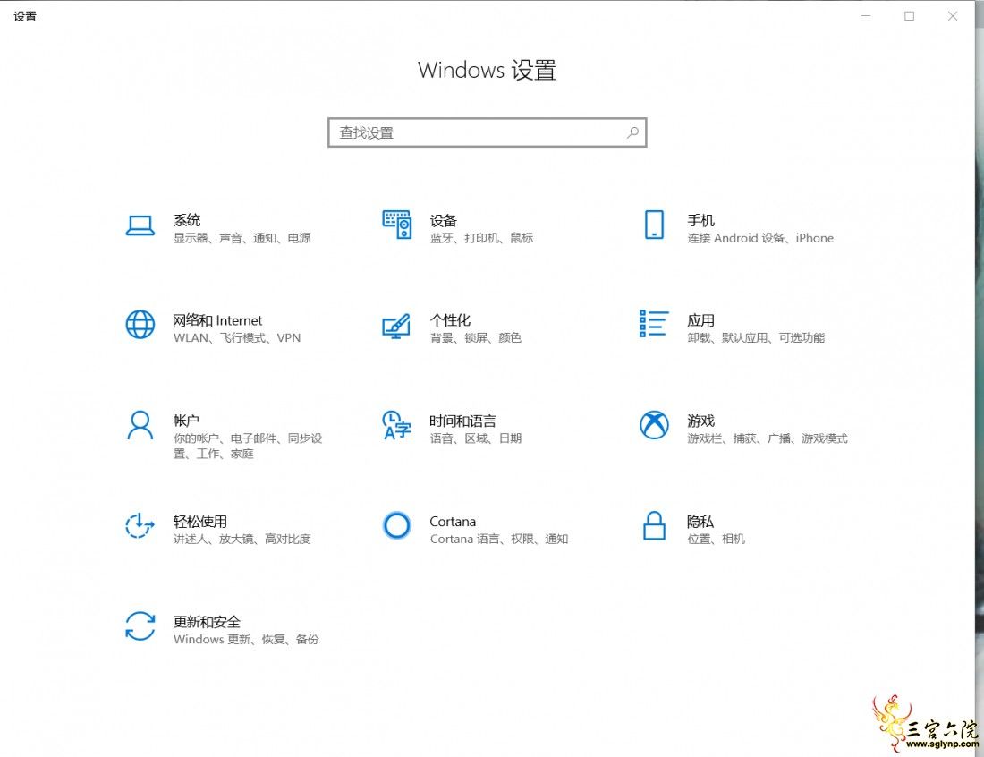This screenshot has width=984, height=757.
Task: Open the 个性化 settings title
Action: [450, 320]
